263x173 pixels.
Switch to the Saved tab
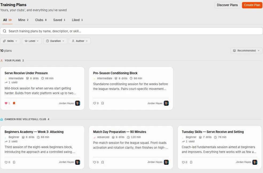click(59, 20)
